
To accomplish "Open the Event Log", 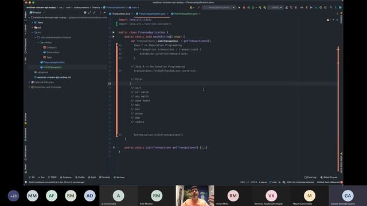I will 310,177.
